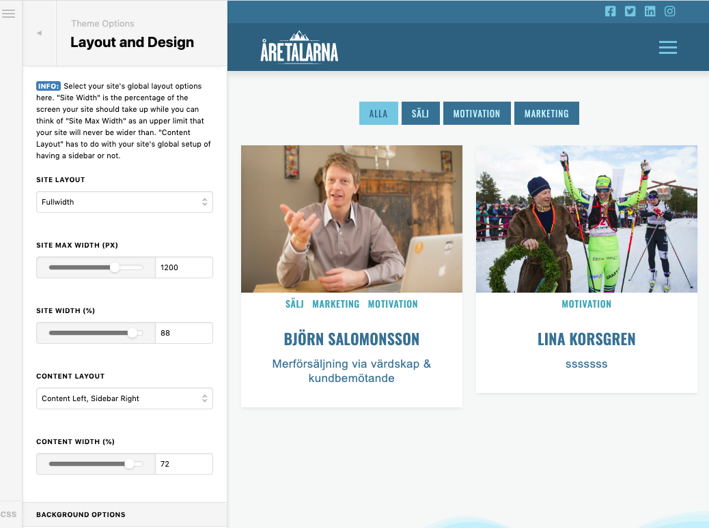Filter speakers by MOTIVATION button
This screenshot has height=528, width=709.
pos(477,113)
